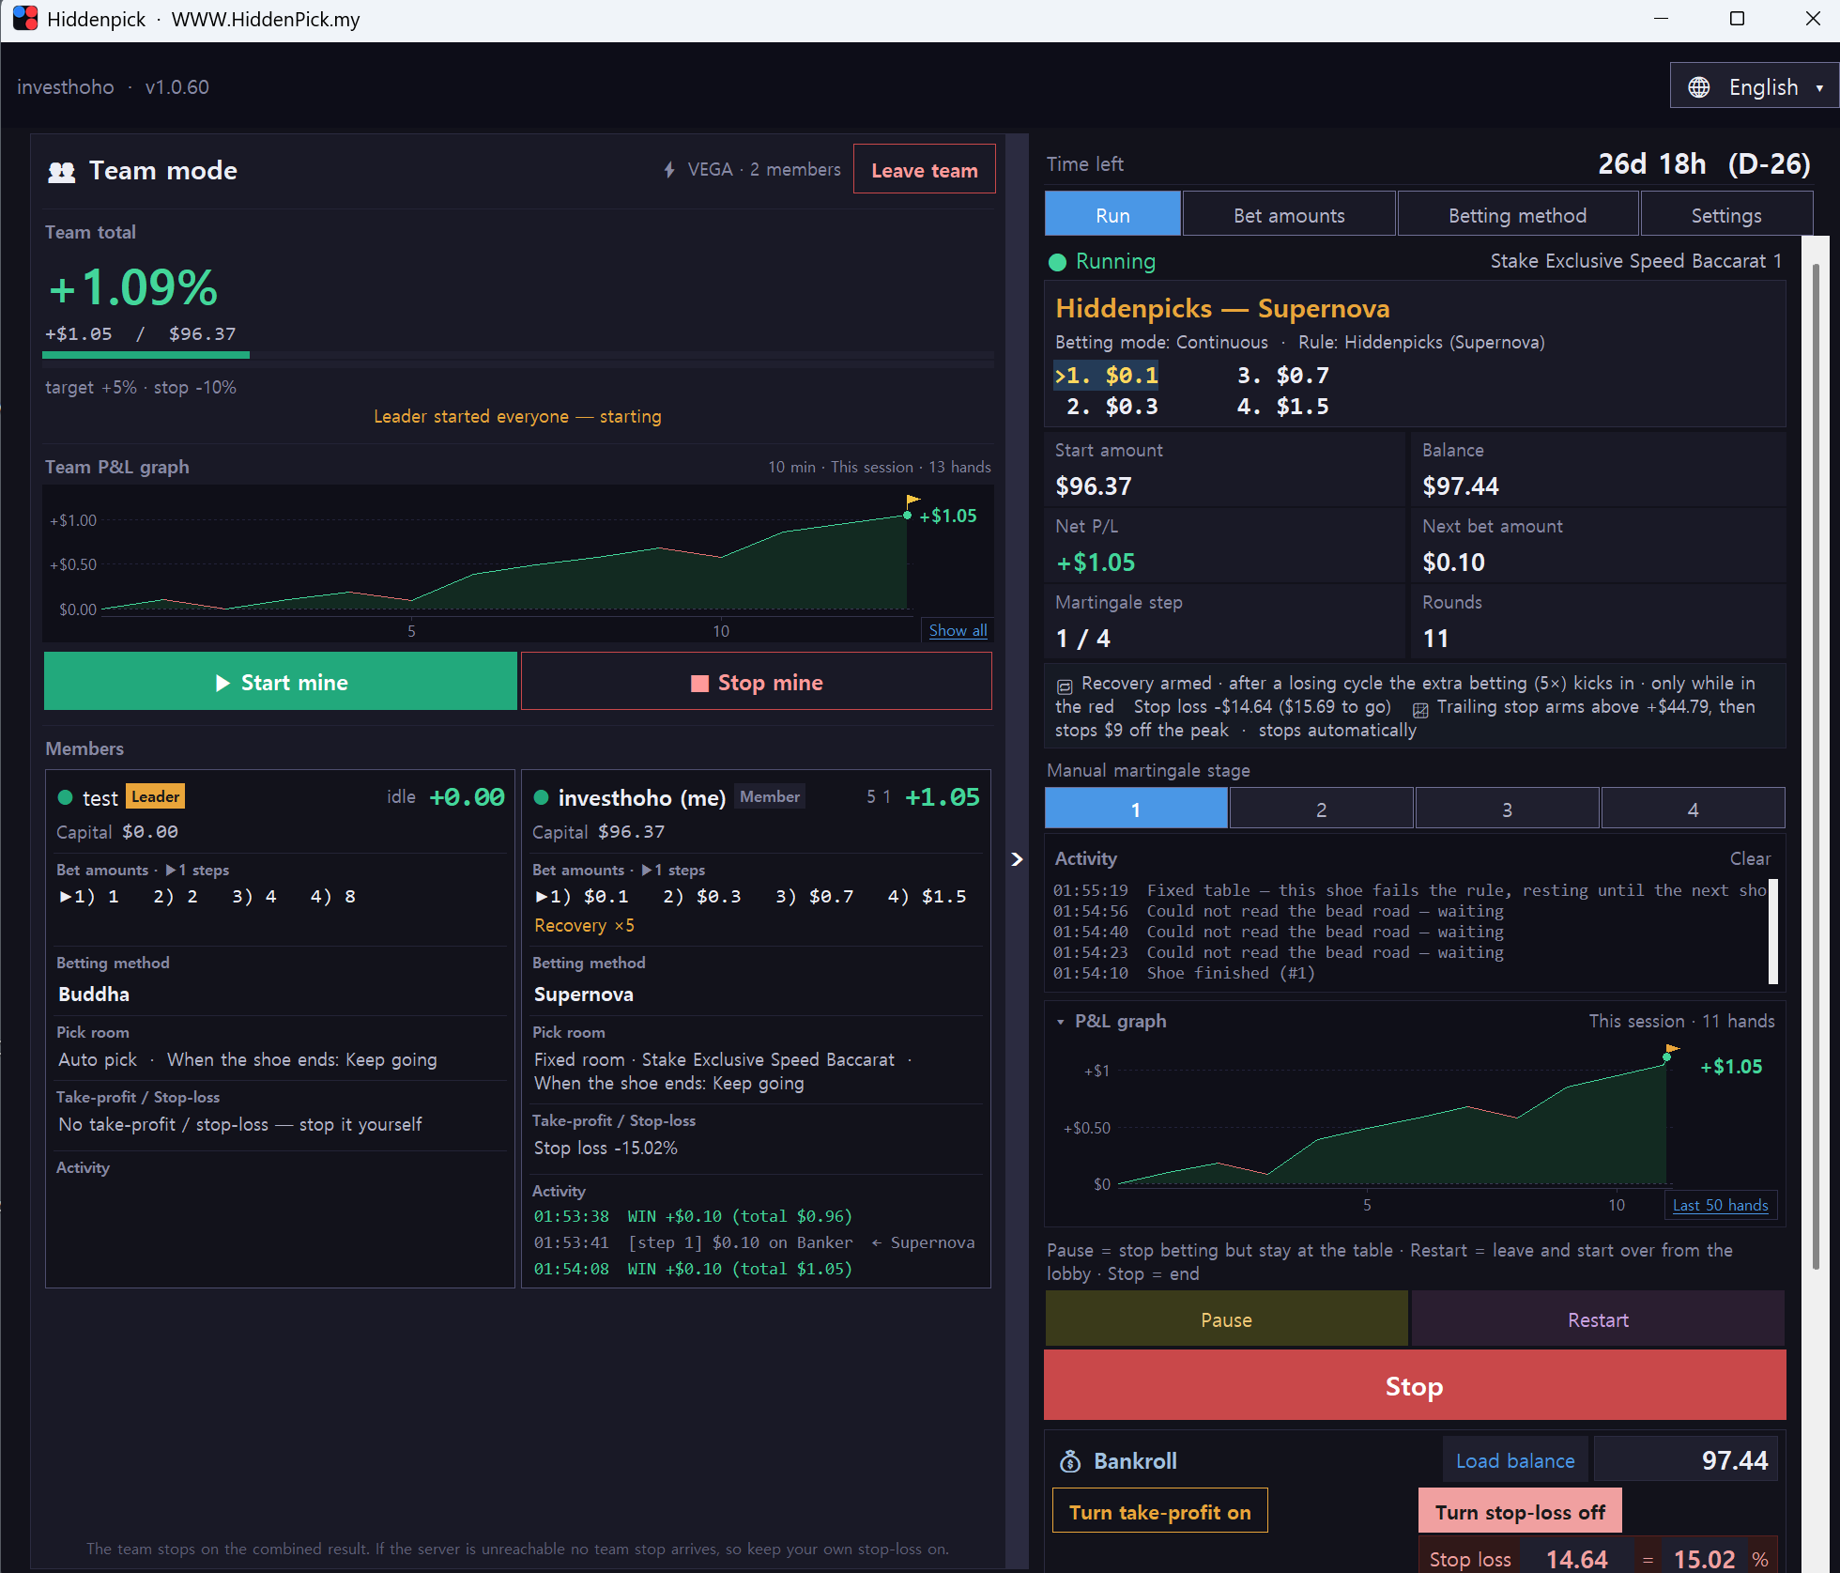Select manual martingale stage 3
The image size is (1840, 1573).
1507,809
